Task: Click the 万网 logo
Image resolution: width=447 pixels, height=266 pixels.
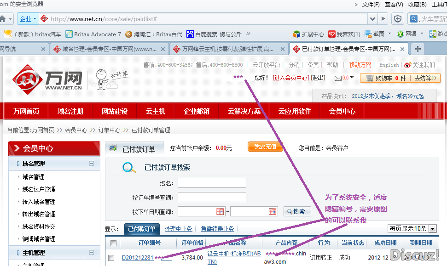Action: tap(47, 79)
